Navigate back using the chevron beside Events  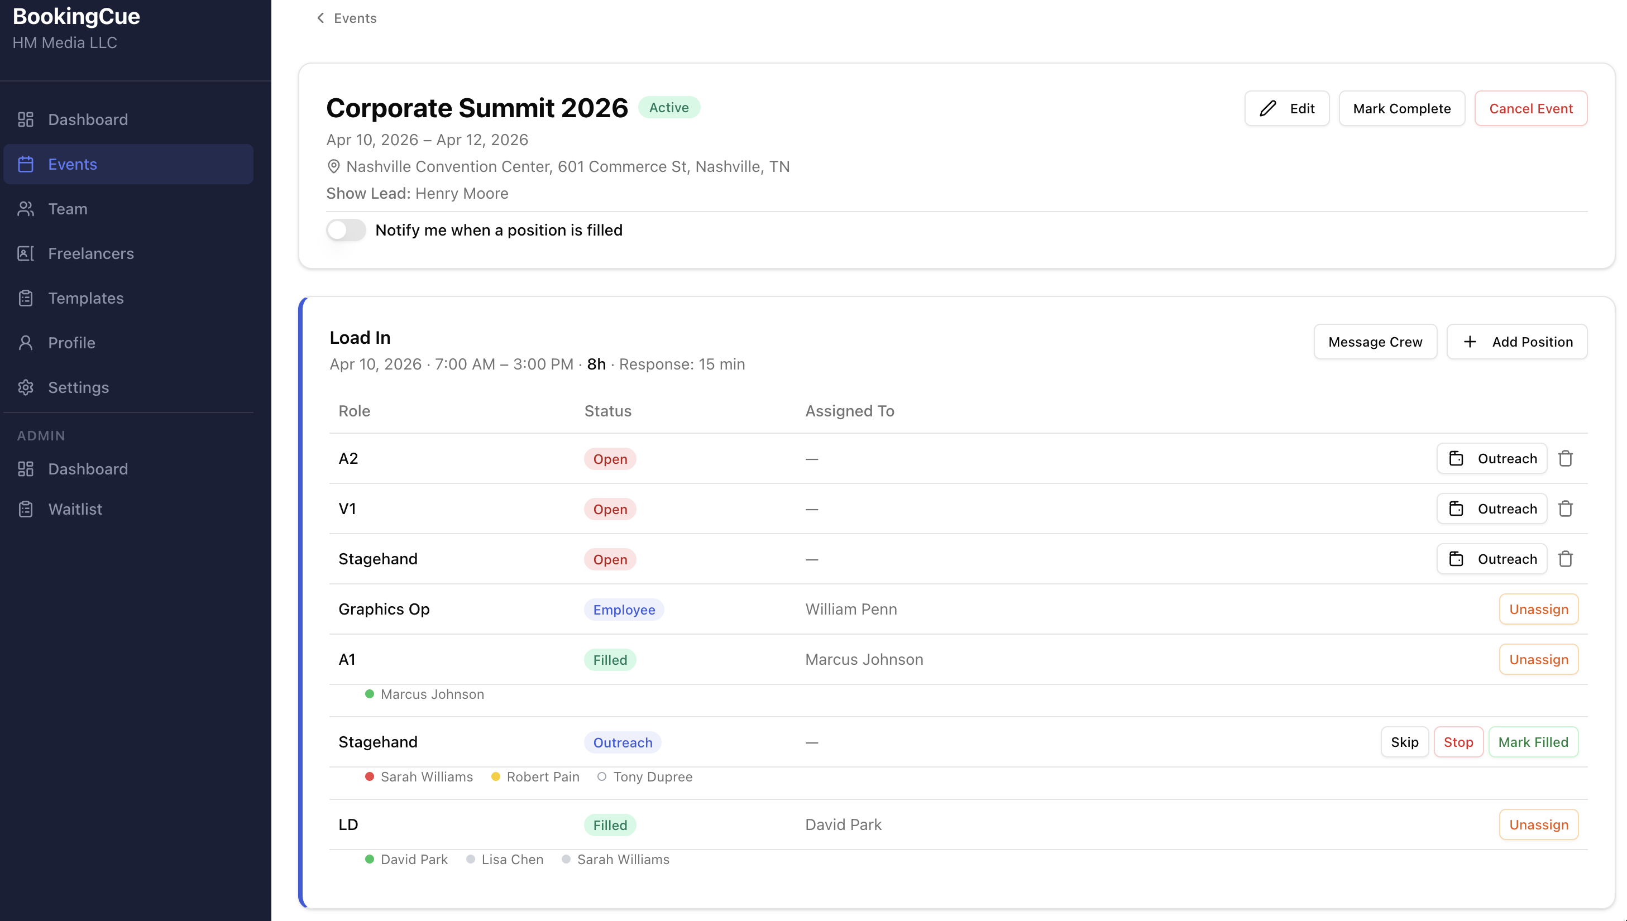pos(320,18)
